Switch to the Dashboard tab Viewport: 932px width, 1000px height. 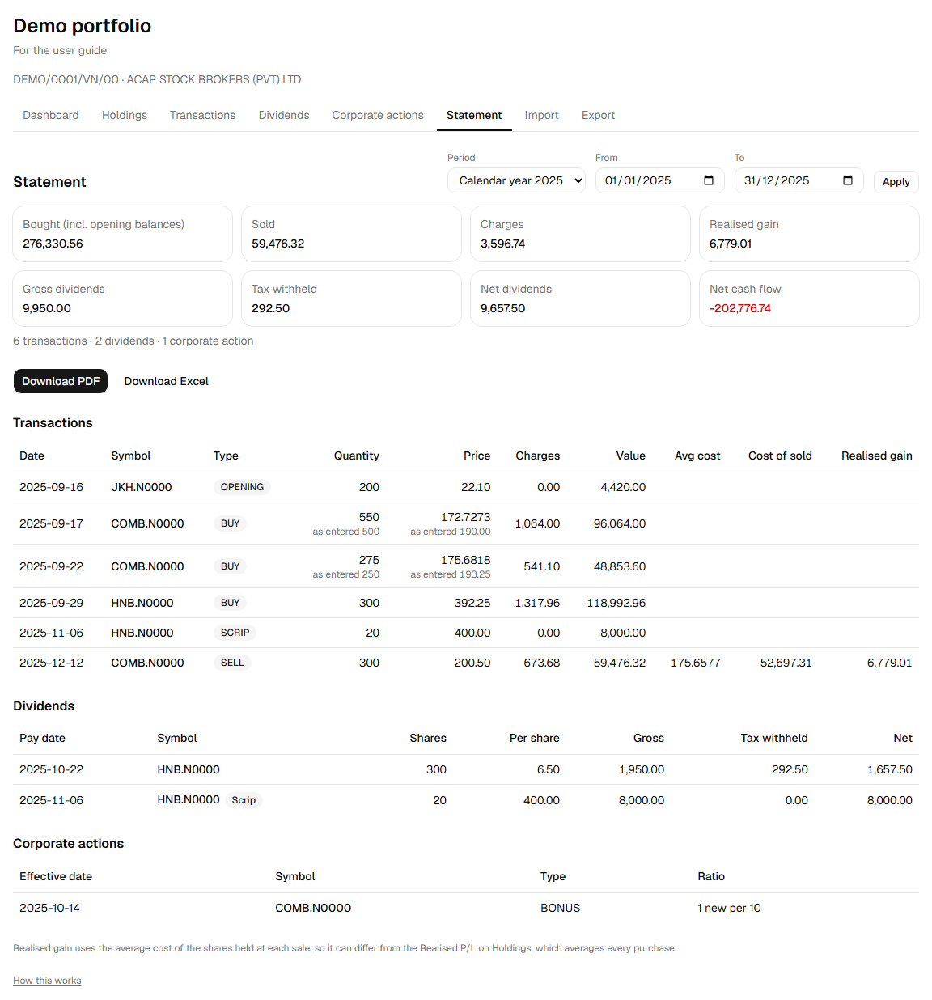[51, 115]
